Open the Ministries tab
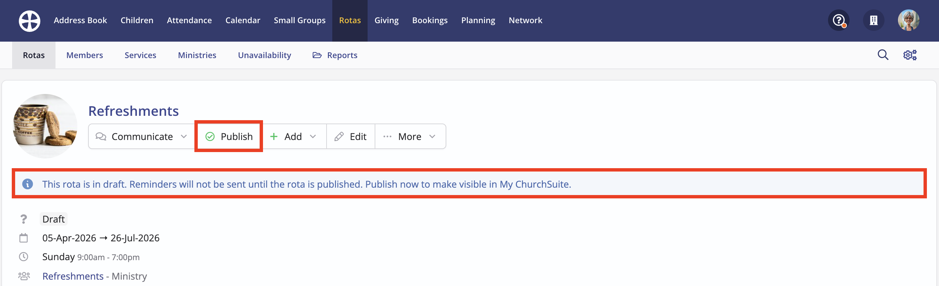Image resolution: width=939 pixels, height=286 pixels. [197, 55]
